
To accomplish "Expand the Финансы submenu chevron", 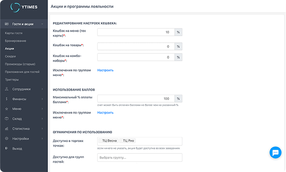I will 42,99.
